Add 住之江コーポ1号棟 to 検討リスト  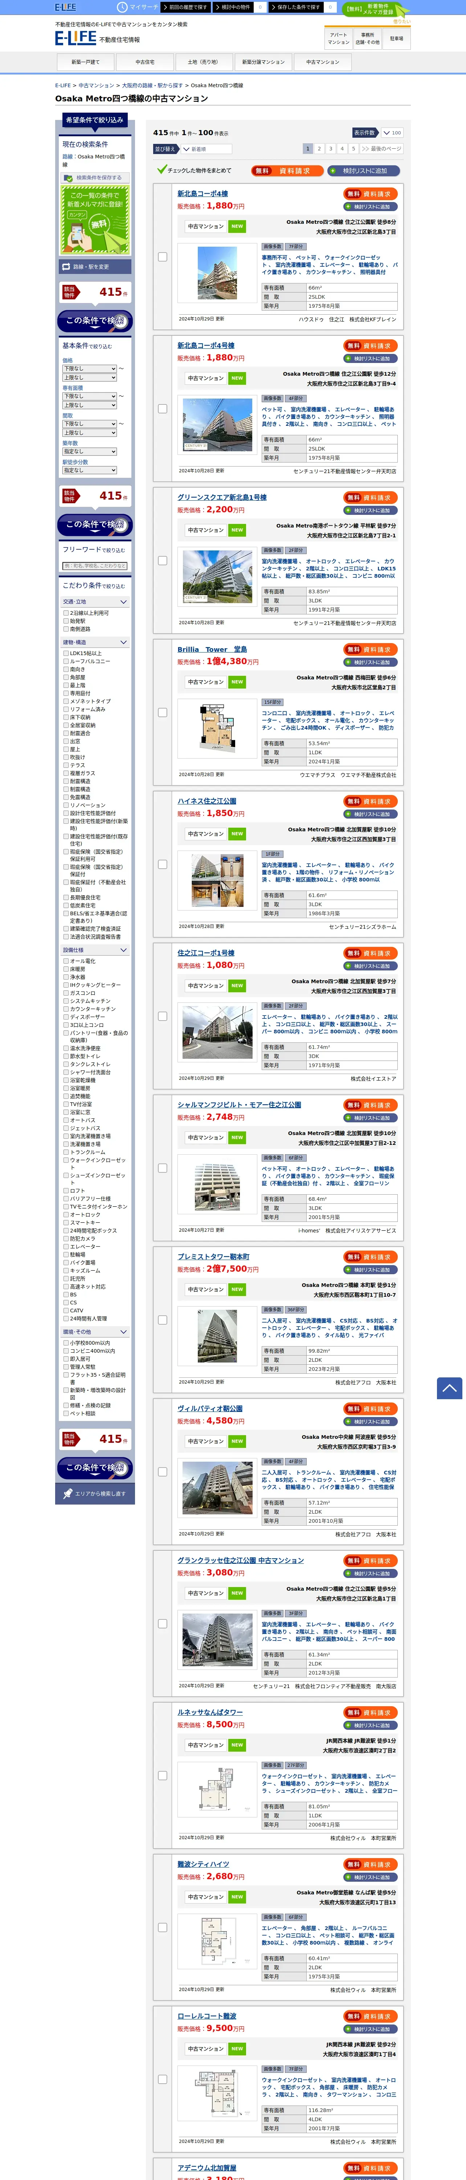click(x=371, y=966)
